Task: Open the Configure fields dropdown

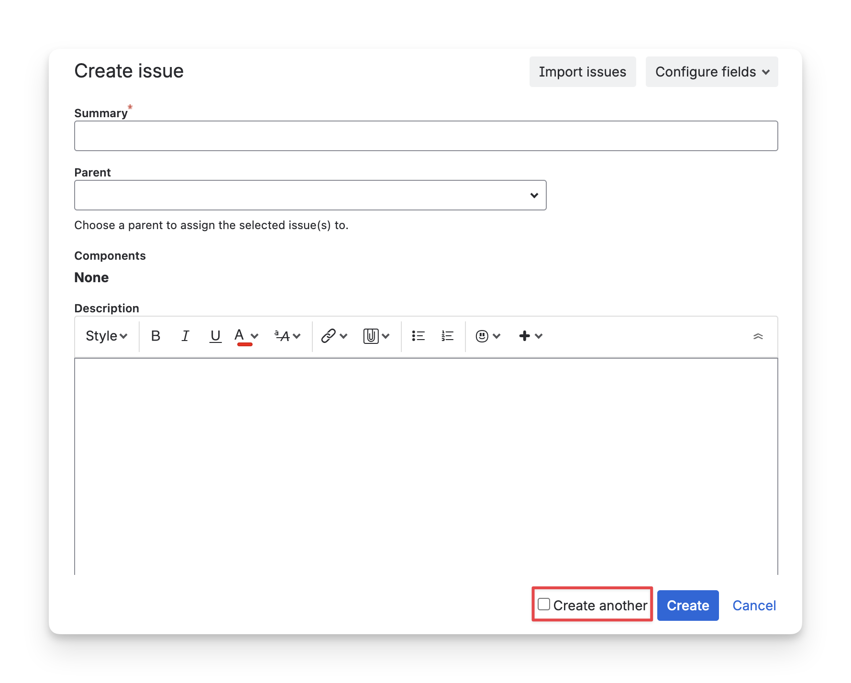Action: 711,72
